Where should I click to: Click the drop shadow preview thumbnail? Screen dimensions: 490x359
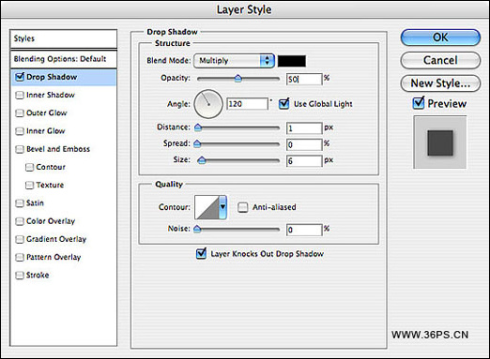pyautogui.click(x=440, y=142)
